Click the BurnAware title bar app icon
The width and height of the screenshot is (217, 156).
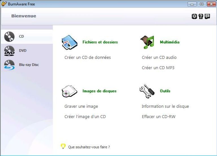click(x=4, y=4)
